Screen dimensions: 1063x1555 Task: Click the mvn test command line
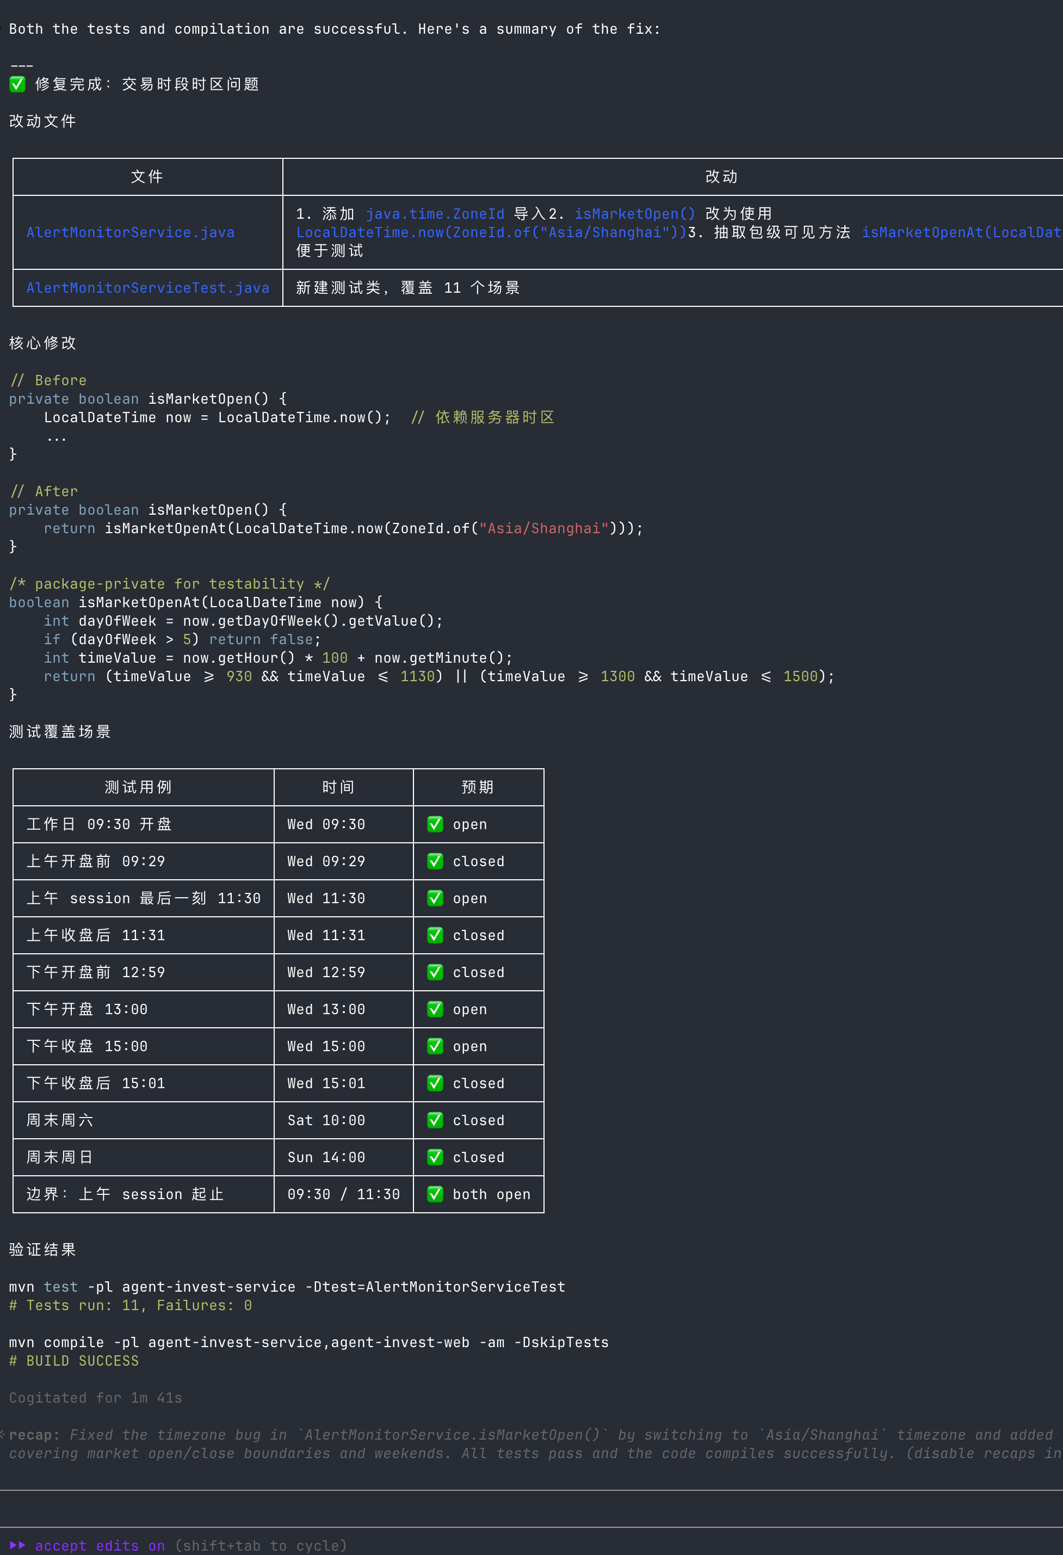coord(288,1287)
